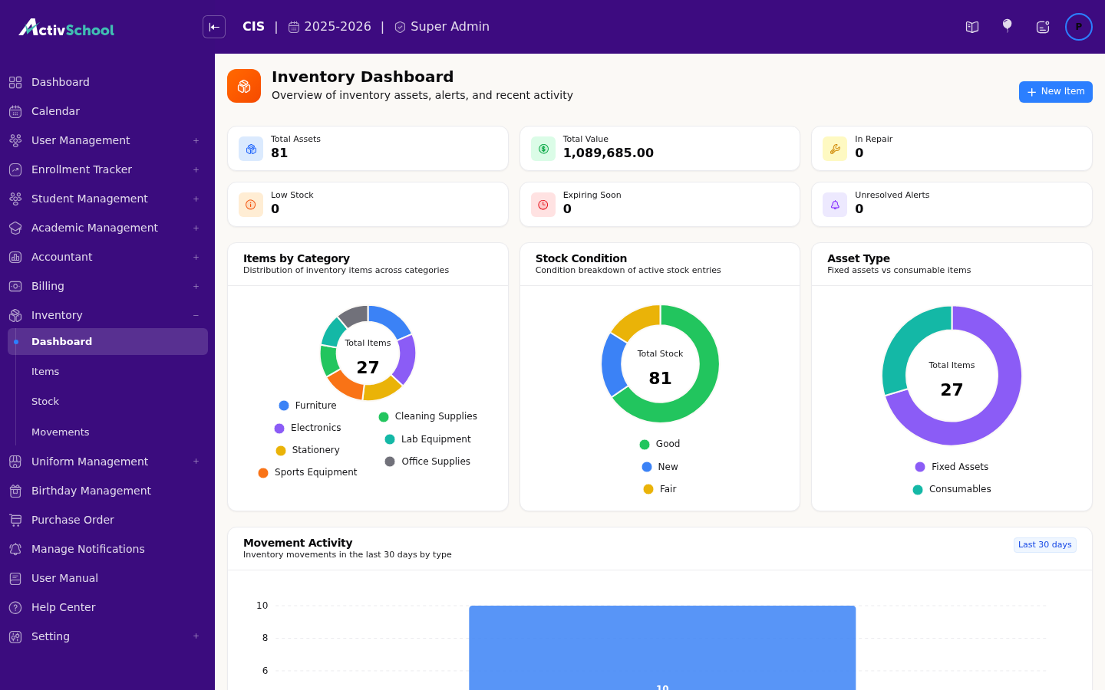This screenshot has height=690, width=1105.
Task: Expand the Uniform Management menu
Action: point(196,462)
